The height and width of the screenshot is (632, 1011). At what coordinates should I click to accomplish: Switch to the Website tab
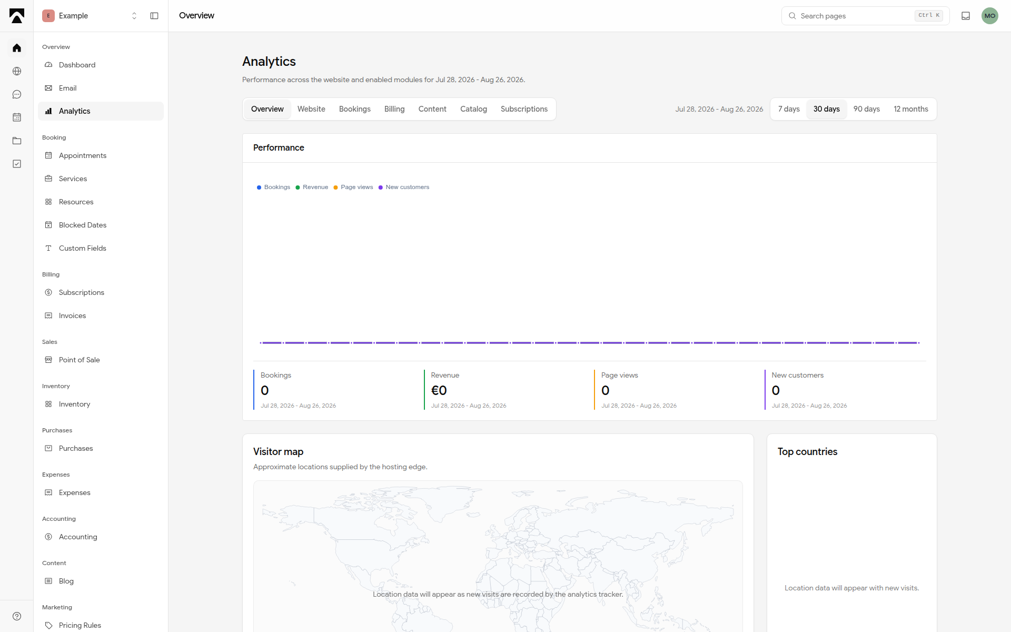tap(311, 109)
